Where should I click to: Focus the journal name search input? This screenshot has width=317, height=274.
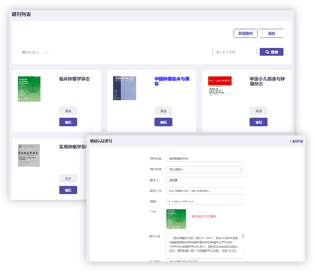pos(234,52)
